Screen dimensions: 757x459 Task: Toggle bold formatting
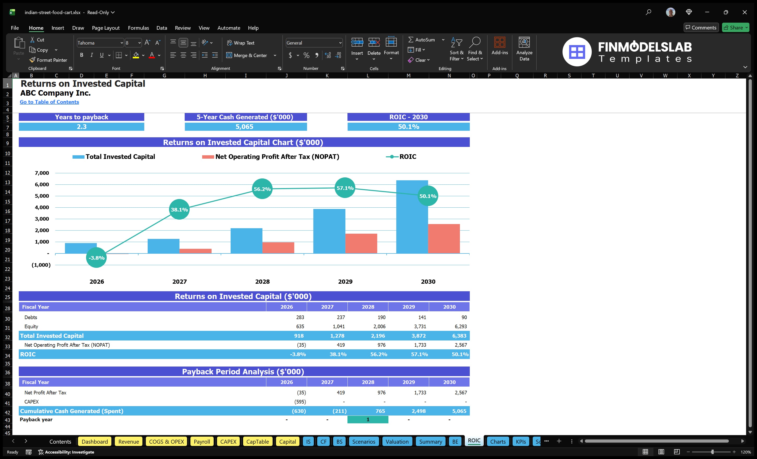tap(81, 55)
